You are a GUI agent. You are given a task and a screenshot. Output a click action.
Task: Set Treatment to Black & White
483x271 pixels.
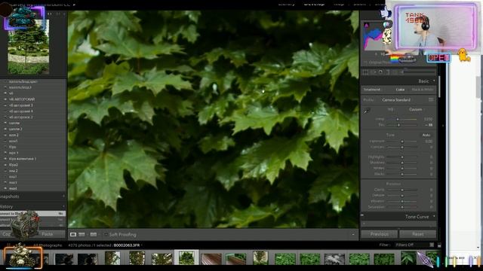[423, 90]
